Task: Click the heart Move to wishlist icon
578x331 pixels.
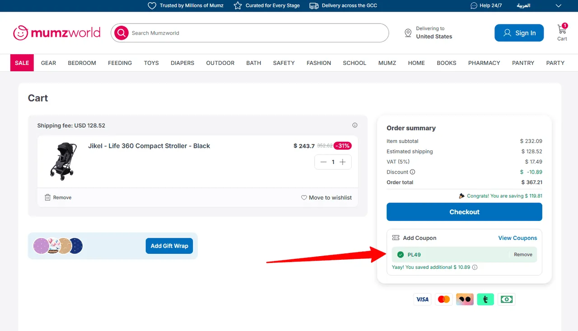Action: [x=304, y=198]
